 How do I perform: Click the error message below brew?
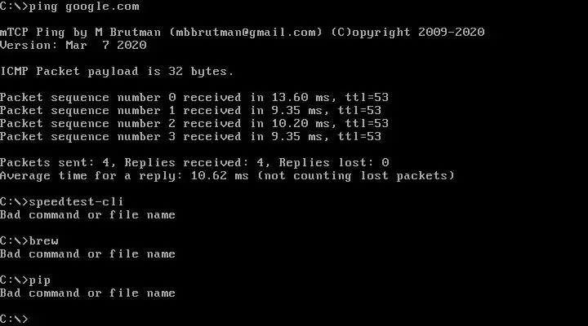point(87,254)
